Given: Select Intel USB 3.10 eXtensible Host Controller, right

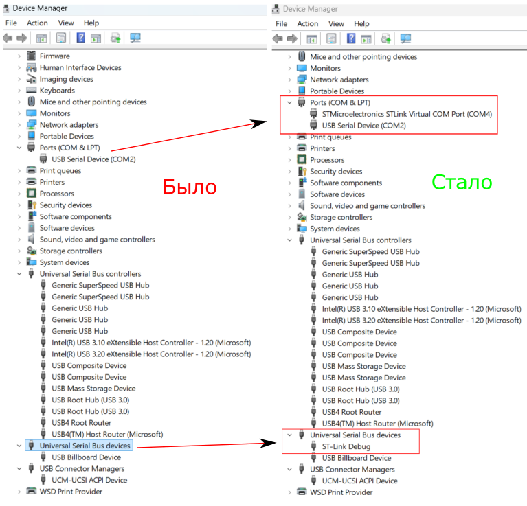Looking at the screenshot, I should click(x=421, y=309).
